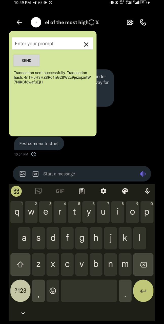The width and height of the screenshot is (164, 324).
Task: Open the keyboard sticker panel
Action: tap(38, 191)
